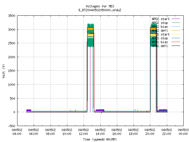Viewport: 189px width, 142px height.
Task: Click the 'NPD1 stop' legend label
Action: click(160, 38)
